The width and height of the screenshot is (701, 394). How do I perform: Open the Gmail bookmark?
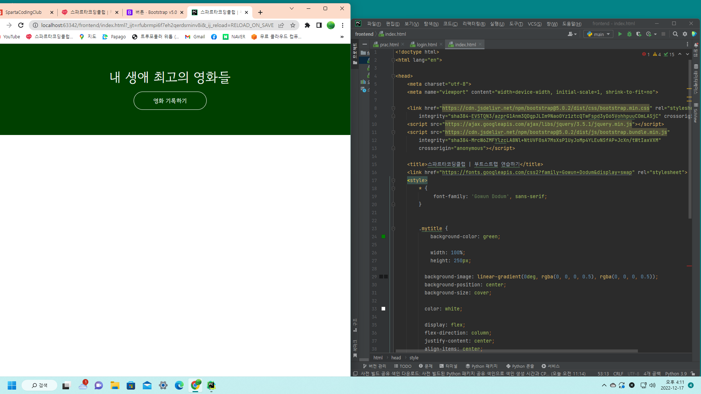(x=195, y=37)
